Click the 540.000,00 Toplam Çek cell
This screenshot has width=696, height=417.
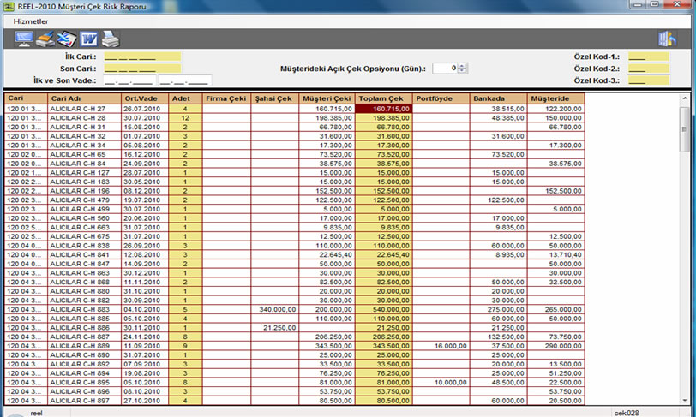click(383, 309)
